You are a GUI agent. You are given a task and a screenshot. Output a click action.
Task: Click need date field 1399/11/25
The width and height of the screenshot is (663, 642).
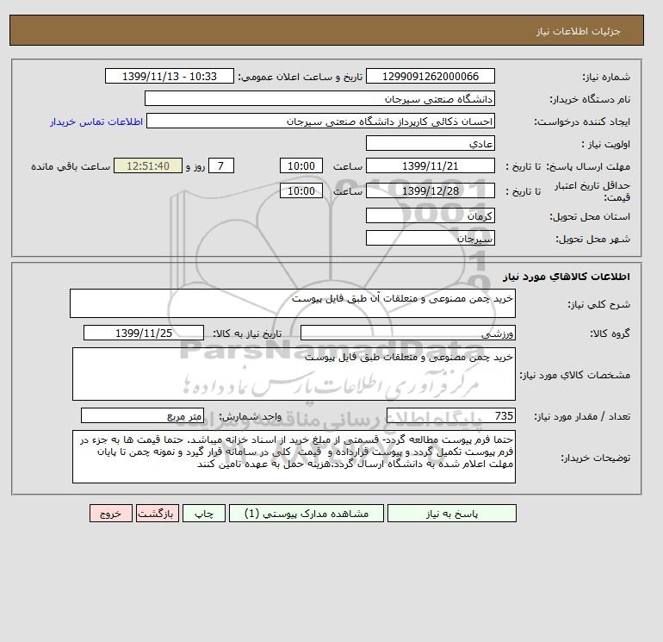coord(144,333)
